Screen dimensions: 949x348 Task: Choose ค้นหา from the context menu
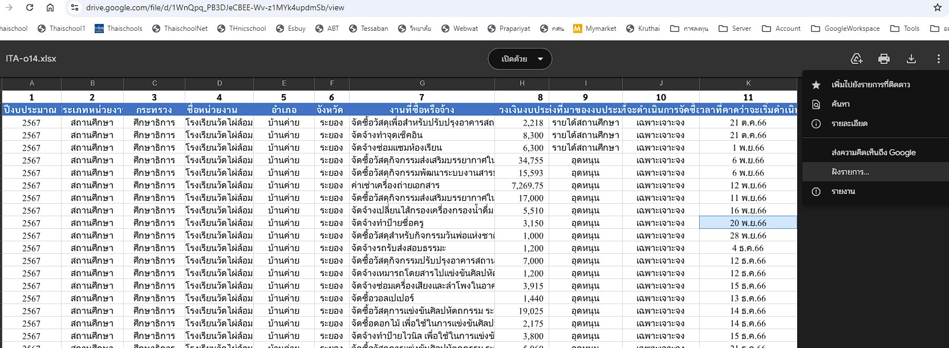(x=840, y=104)
